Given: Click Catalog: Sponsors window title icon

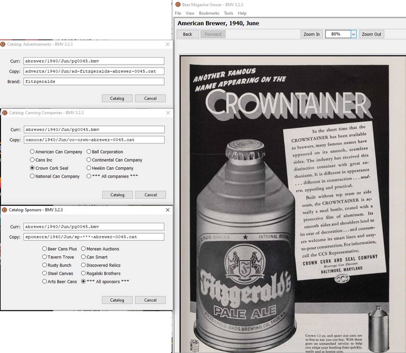Looking at the screenshot, I should coord(5,210).
